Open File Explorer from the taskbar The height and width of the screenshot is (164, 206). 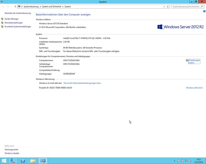[x=33, y=161]
